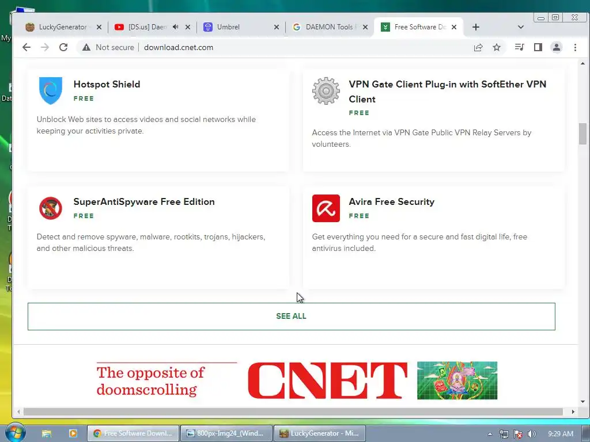Open LuckyGenerator taskbar window button

tap(319, 433)
